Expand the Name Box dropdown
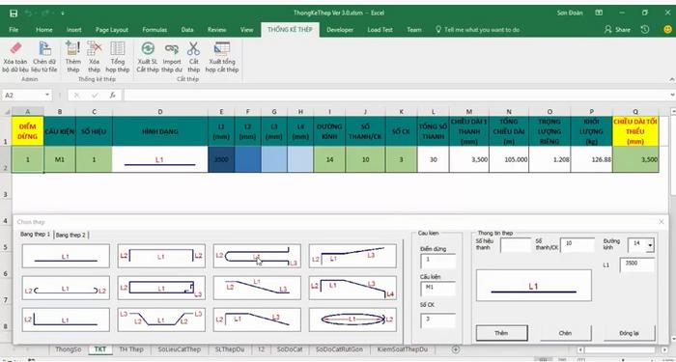Image resolution: width=676 pixels, height=362 pixels. (46, 96)
